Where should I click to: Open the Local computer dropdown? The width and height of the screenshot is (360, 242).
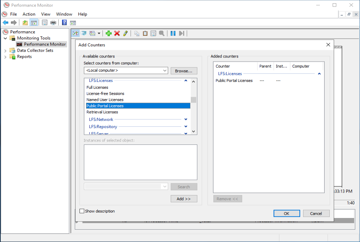(x=126, y=70)
